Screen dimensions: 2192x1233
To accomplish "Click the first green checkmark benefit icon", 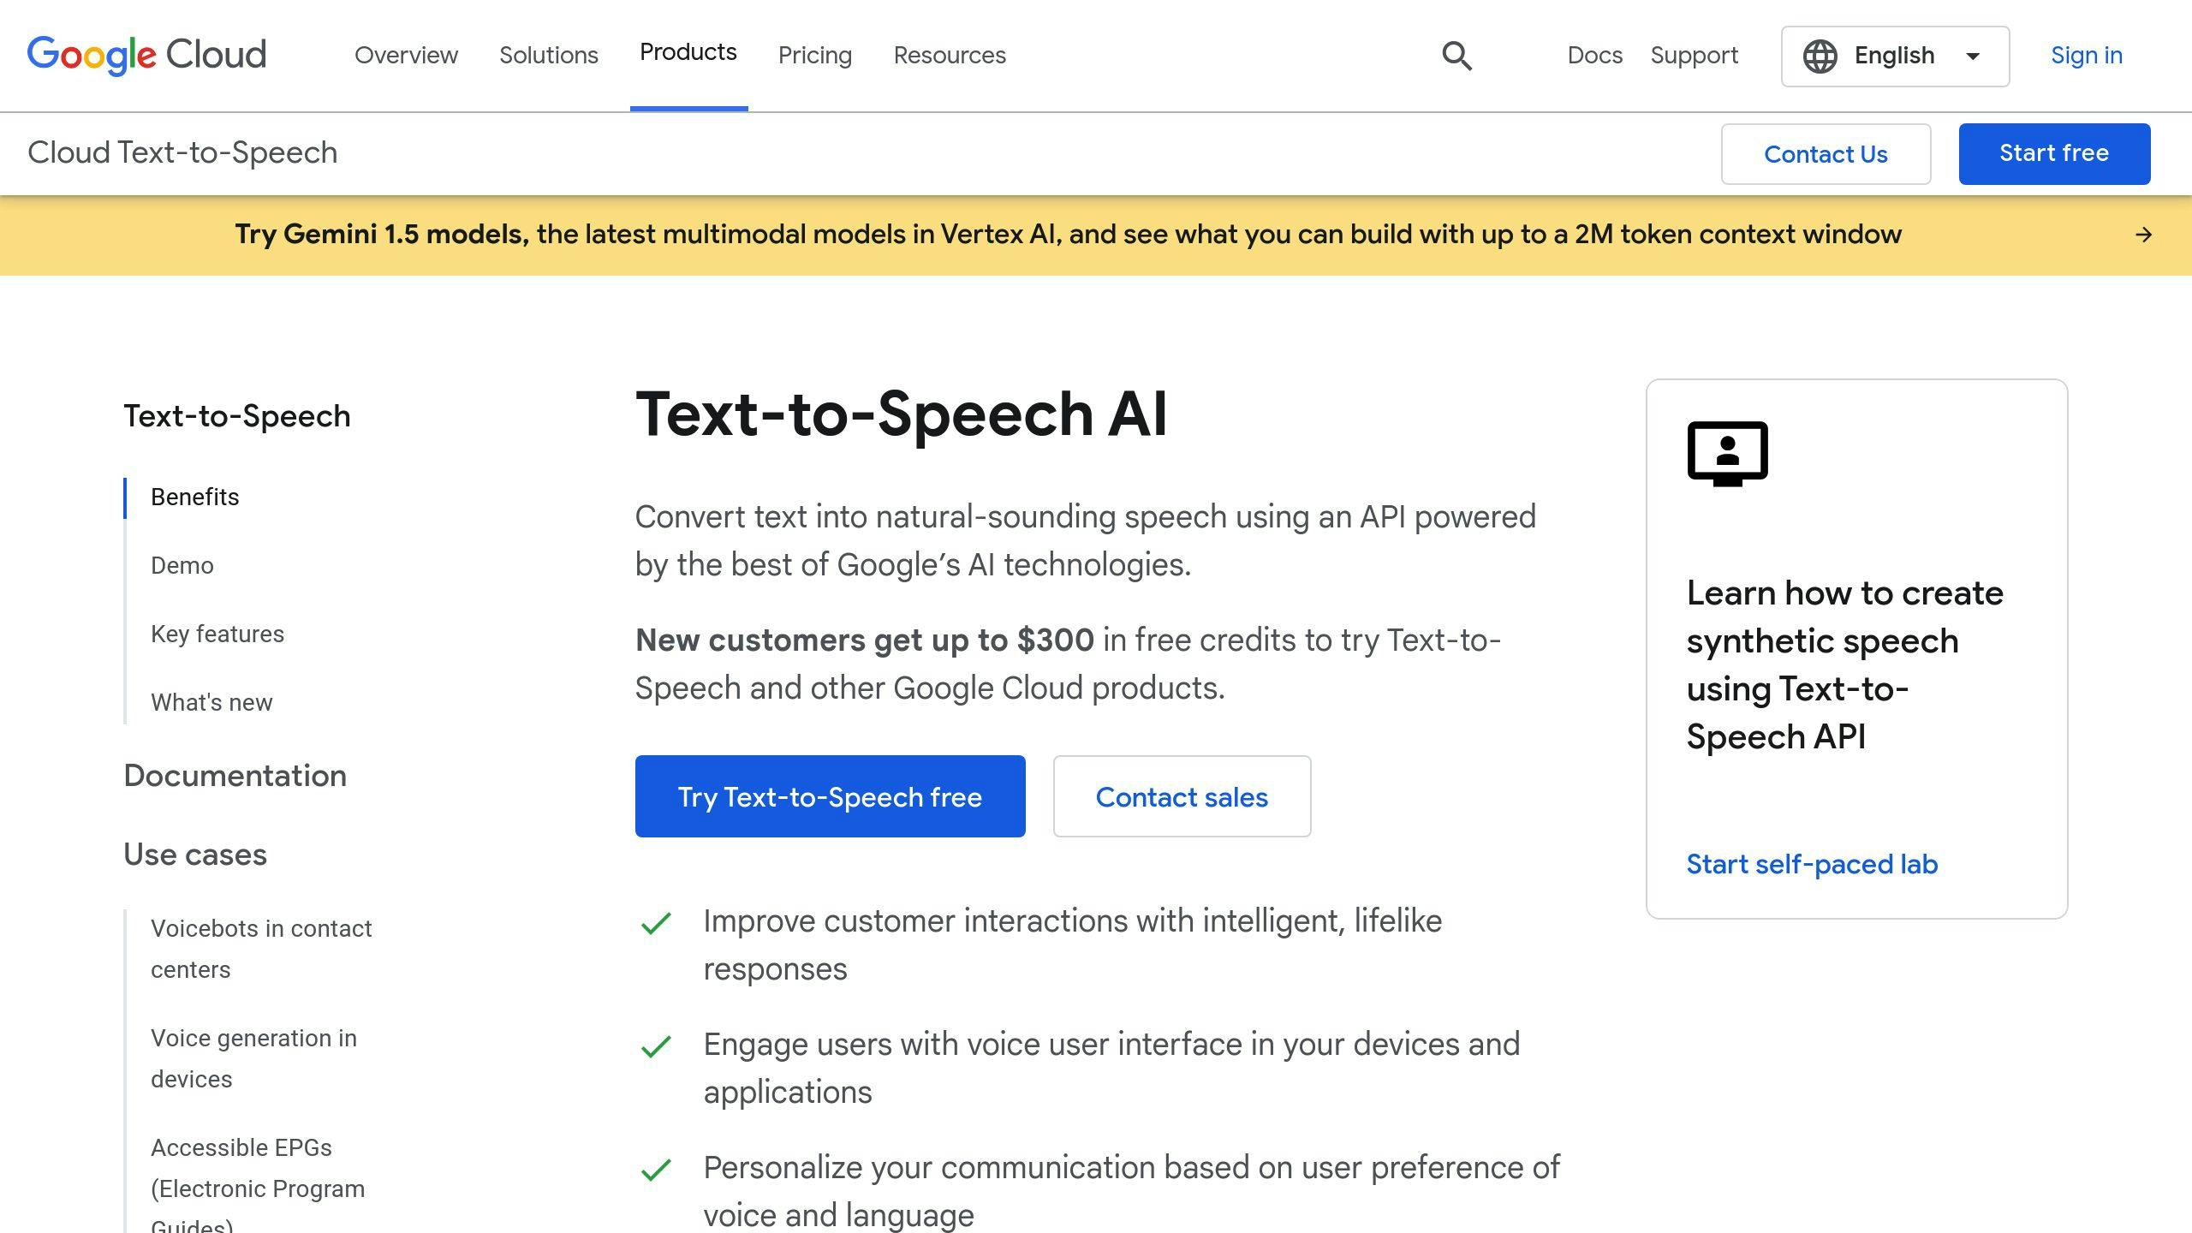I will 655,923.
